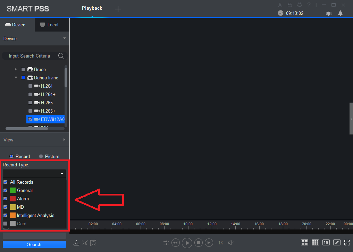The height and width of the screenshot is (252, 353).
Task: Click the yellow MD color swatch
Action: coord(13,207)
